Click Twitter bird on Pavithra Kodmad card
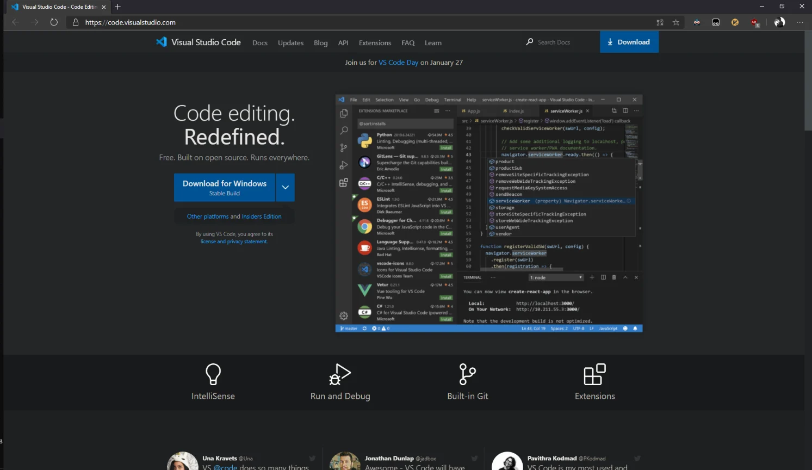Screen dimensions: 812x470 637,459
